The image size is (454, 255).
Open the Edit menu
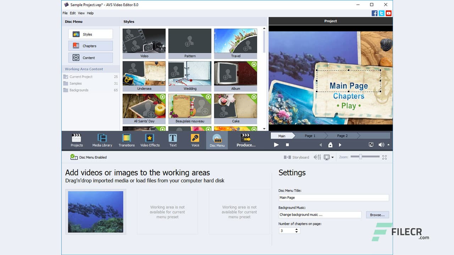click(73, 13)
